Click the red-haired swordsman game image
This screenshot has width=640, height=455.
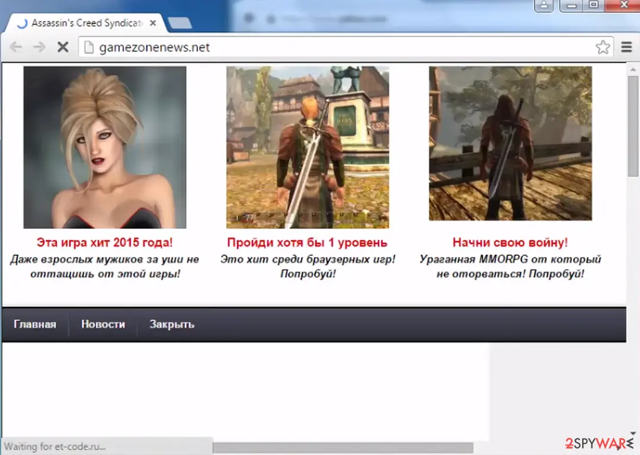(308, 148)
